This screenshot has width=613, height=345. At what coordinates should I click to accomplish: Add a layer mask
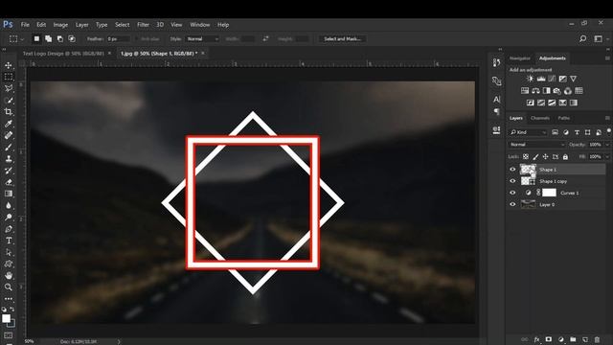(x=549, y=339)
